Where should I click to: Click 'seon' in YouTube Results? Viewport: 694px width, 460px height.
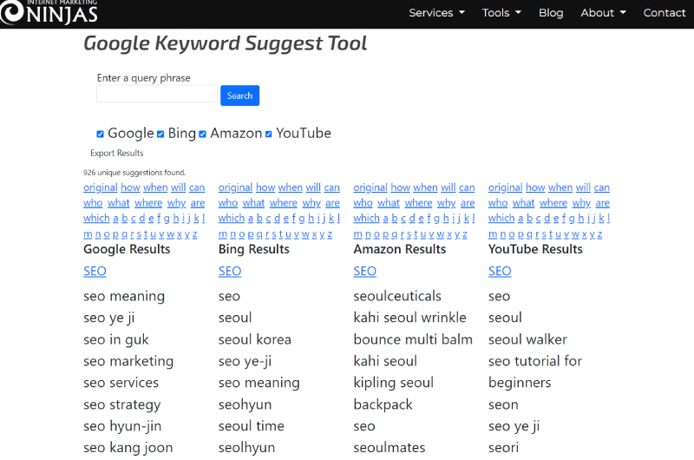pyautogui.click(x=503, y=404)
